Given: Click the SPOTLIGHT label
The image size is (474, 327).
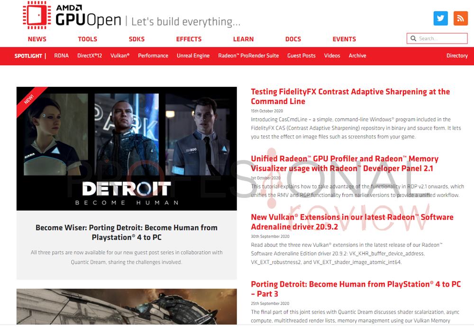Looking at the screenshot, I should tap(28, 56).
